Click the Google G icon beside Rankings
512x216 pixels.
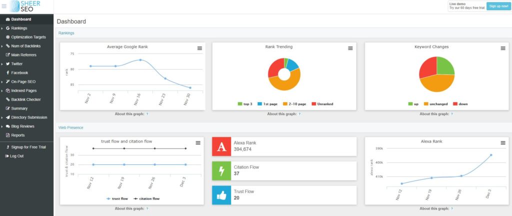8,28
